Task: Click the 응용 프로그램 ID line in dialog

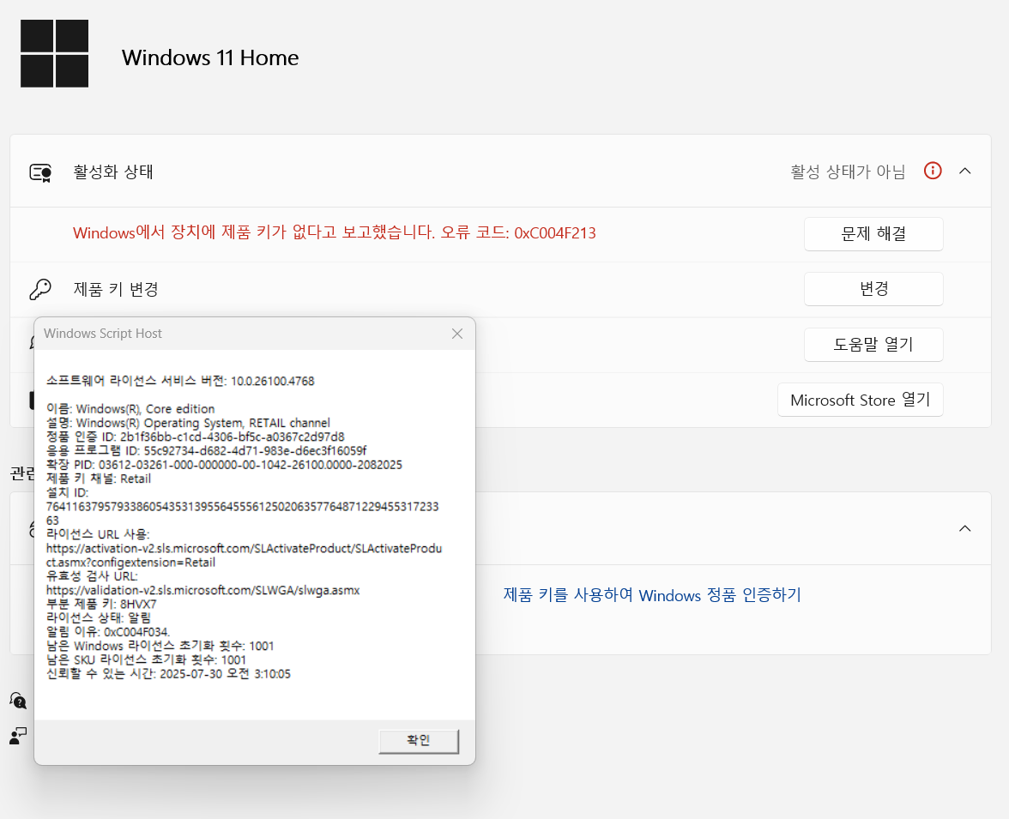Action: pos(207,450)
